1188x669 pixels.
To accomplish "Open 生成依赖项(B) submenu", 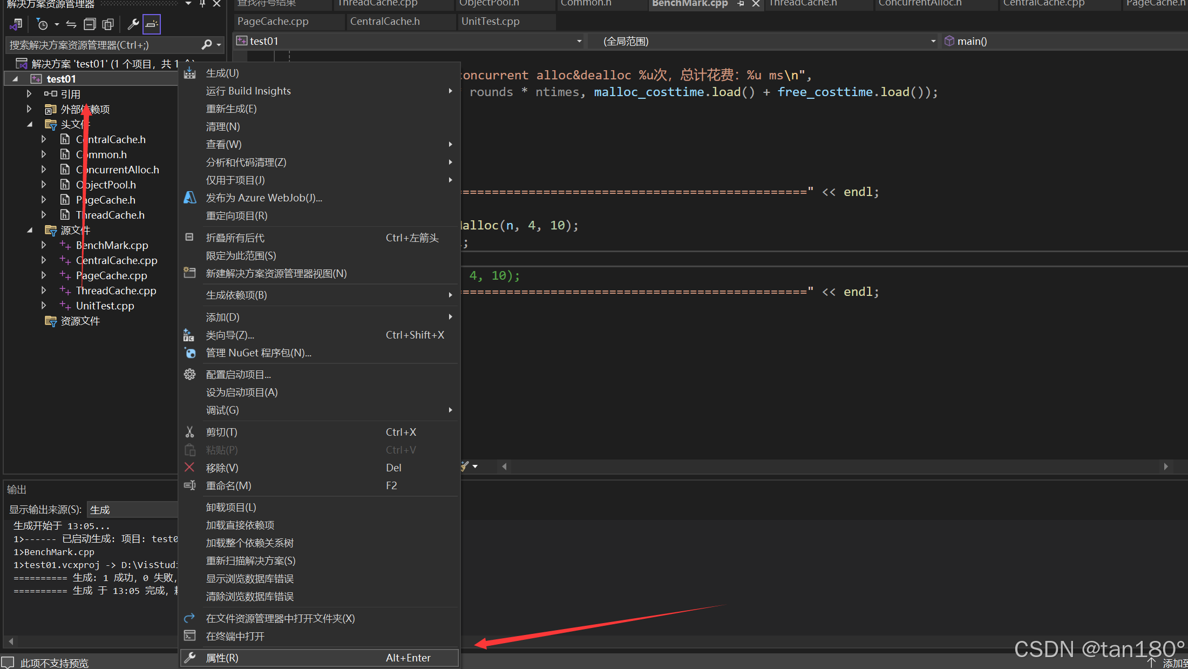I will point(320,295).
